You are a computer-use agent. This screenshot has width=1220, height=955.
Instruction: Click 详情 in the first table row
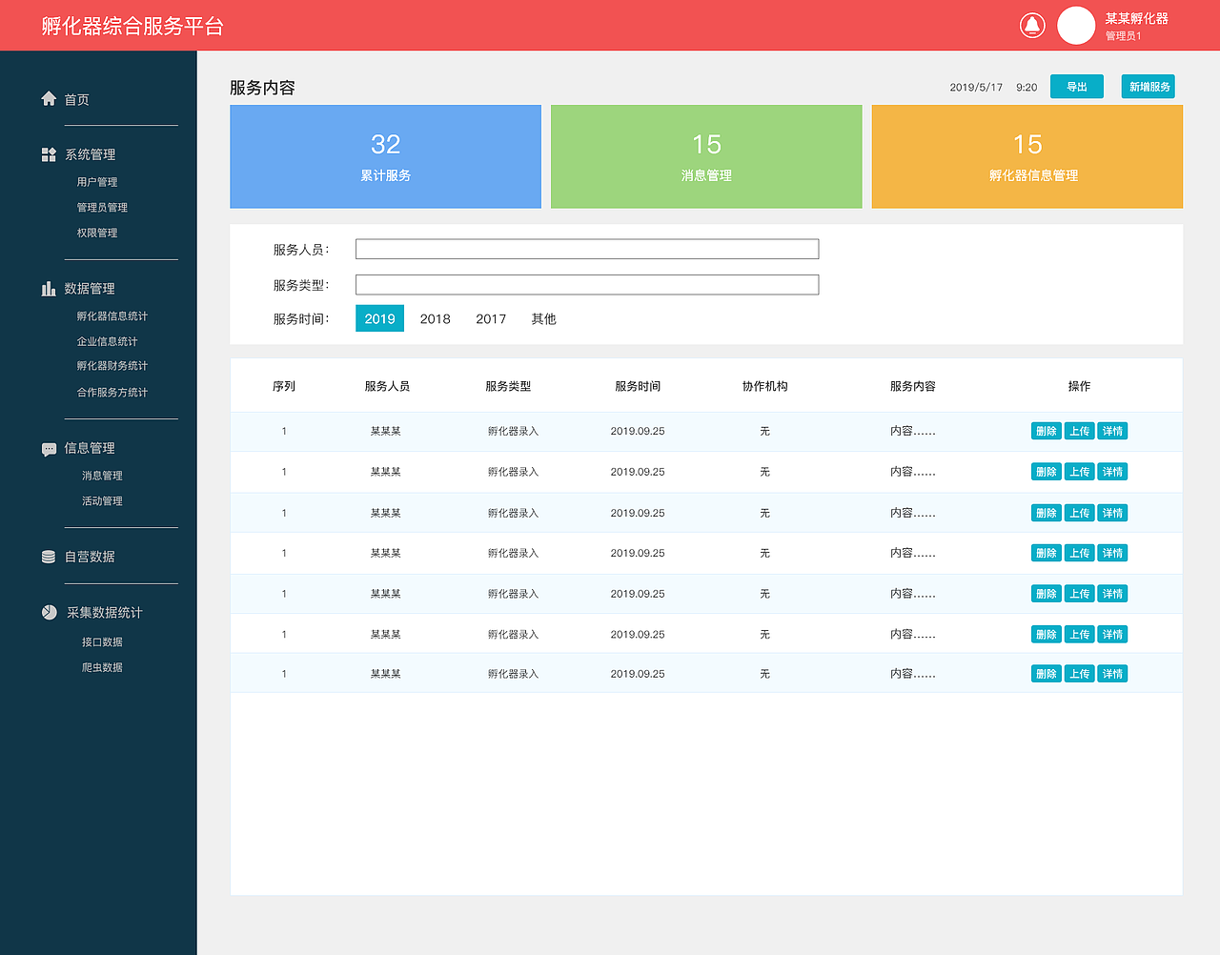coord(1112,431)
